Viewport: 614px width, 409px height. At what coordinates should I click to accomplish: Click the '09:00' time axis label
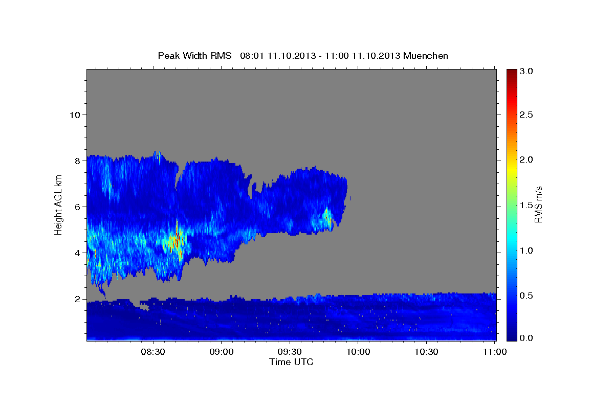[x=221, y=352]
